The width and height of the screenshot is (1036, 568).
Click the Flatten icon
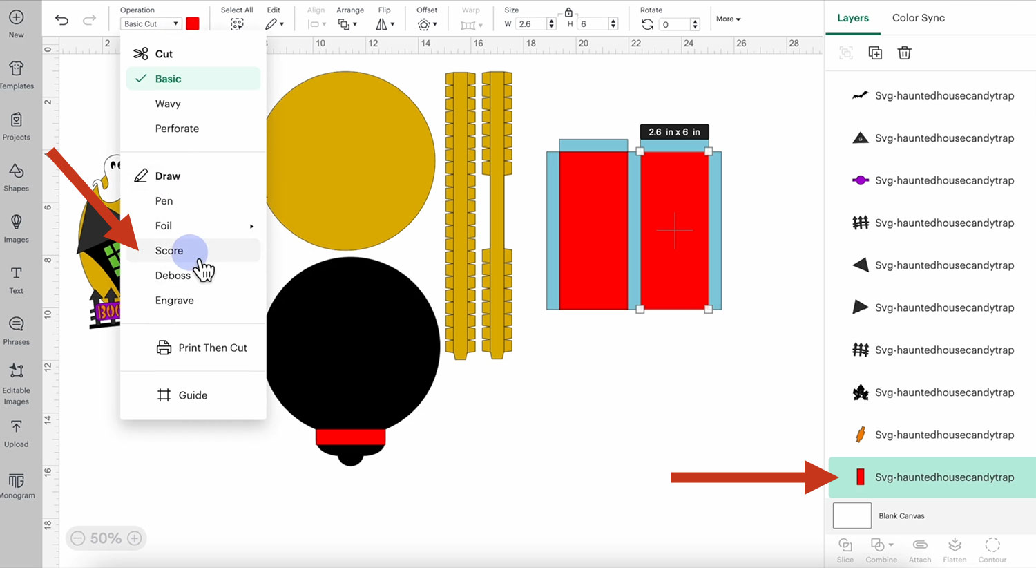click(x=955, y=550)
